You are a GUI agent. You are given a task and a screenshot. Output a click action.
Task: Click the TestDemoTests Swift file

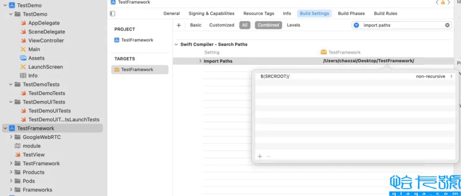(x=47, y=93)
